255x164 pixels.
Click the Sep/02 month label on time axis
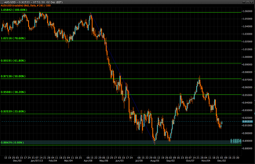click(171, 161)
